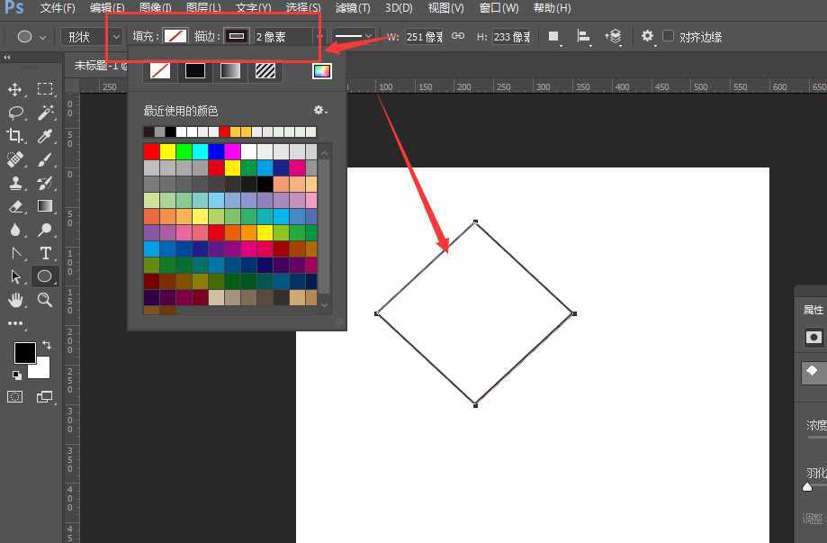The height and width of the screenshot is (543, 827).
Task: Choose the solid color fill button
Action: pyautogui.click(x=195, y=71)
